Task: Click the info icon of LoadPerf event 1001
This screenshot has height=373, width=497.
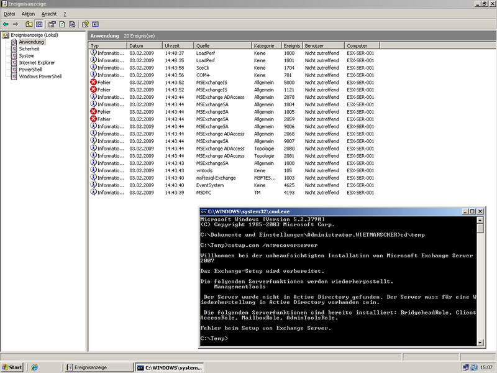Action: click(x=94, y=60)
